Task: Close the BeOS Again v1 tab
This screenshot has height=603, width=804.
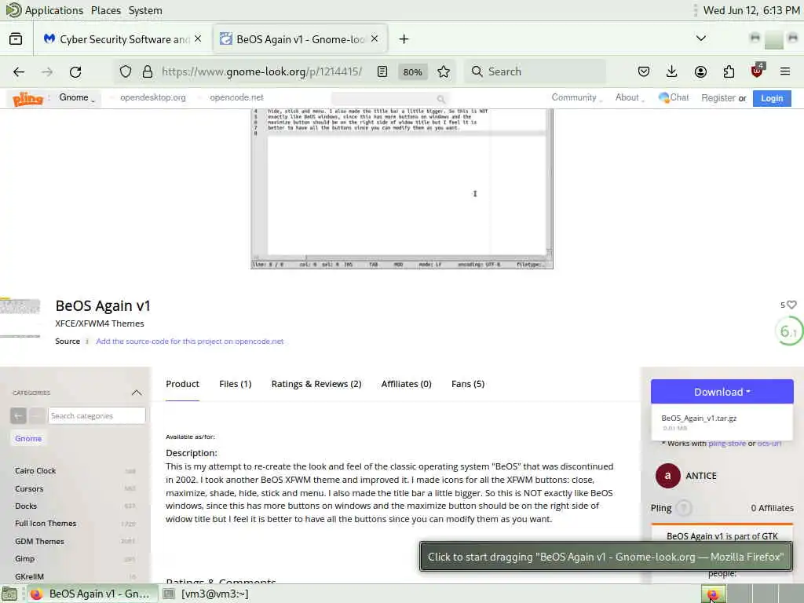Action: coord(375,39)
